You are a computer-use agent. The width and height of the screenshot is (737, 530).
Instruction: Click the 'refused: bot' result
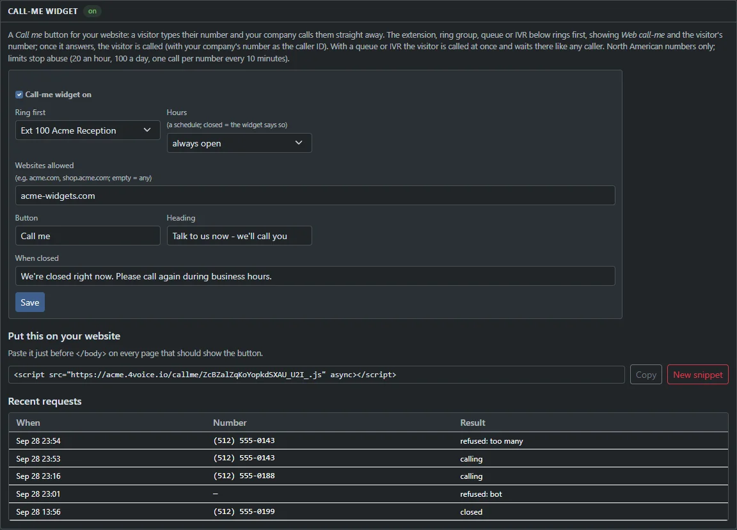tap(481, 494)
